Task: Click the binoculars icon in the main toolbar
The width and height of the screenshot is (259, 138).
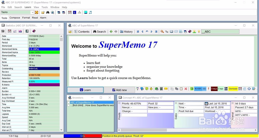Action: tap(48, 12)
